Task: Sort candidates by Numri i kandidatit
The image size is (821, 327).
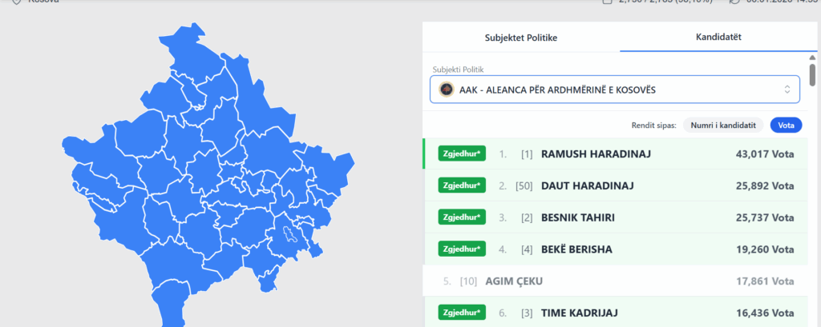Action: [x=723, y=125]
